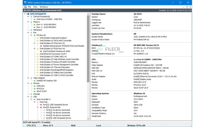Select Port[4]: USB Composite Device
Image resolution: width=220 pixels, height=127 pixels.
pyautogui.click(x=58, y=118)
